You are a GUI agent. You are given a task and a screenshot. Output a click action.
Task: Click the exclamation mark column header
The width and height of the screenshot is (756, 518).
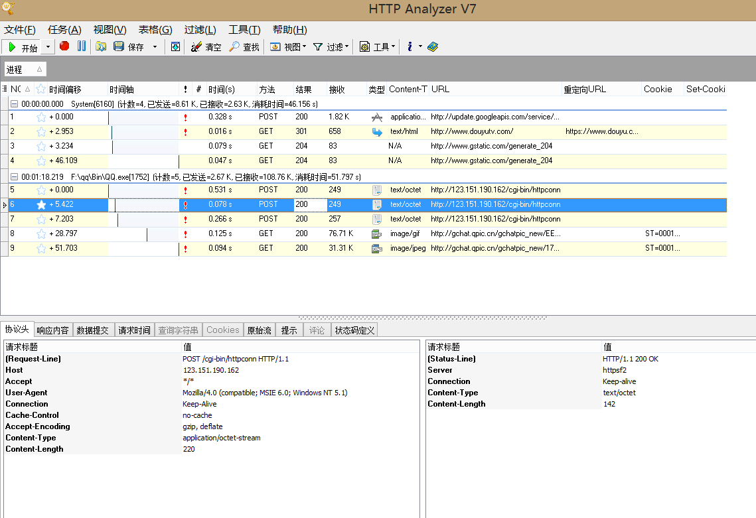pyautogui.click(x=186, y=90)
